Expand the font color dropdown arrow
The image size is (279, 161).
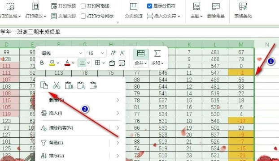pos(73,63)
